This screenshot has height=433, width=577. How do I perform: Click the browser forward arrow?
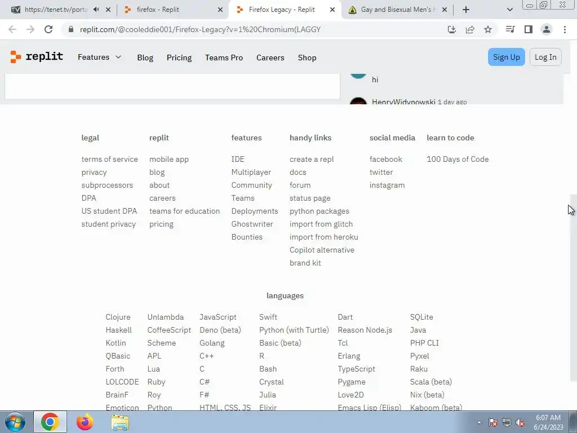point(30,29)
